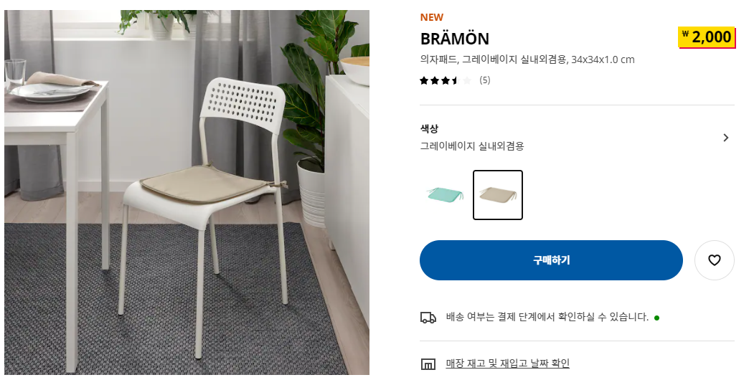
Task: Click the store stock icon
Action: [x=428, y=364]
